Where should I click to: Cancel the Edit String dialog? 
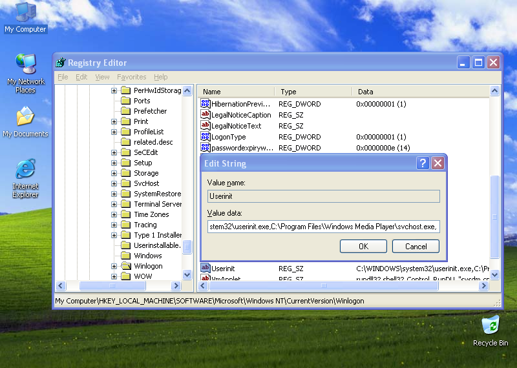(416, 246)
